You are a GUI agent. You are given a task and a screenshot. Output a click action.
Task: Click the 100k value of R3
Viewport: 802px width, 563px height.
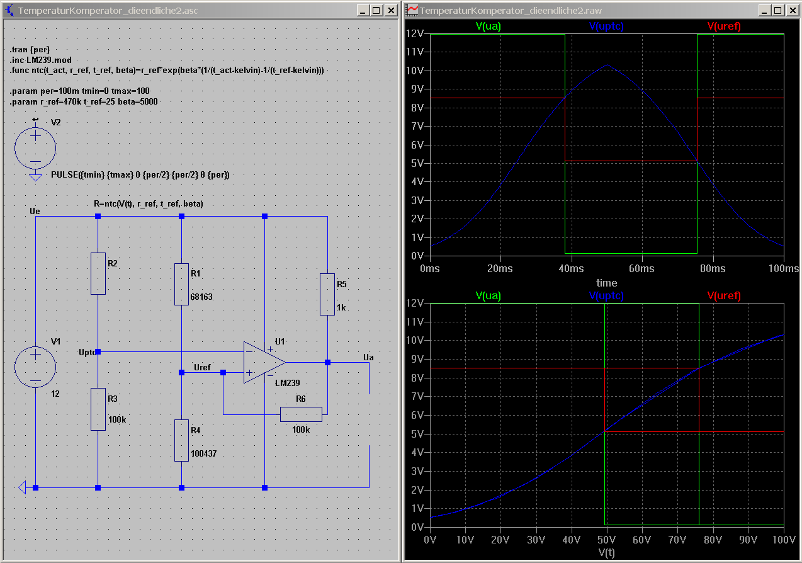click(x=117, y=419)
